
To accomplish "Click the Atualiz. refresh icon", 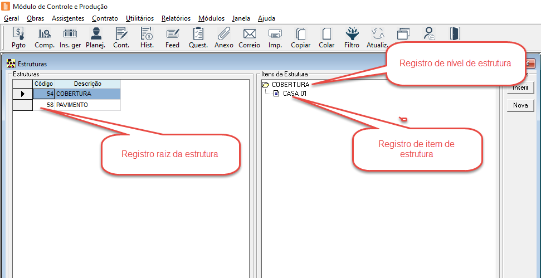I will click(377, 37).
